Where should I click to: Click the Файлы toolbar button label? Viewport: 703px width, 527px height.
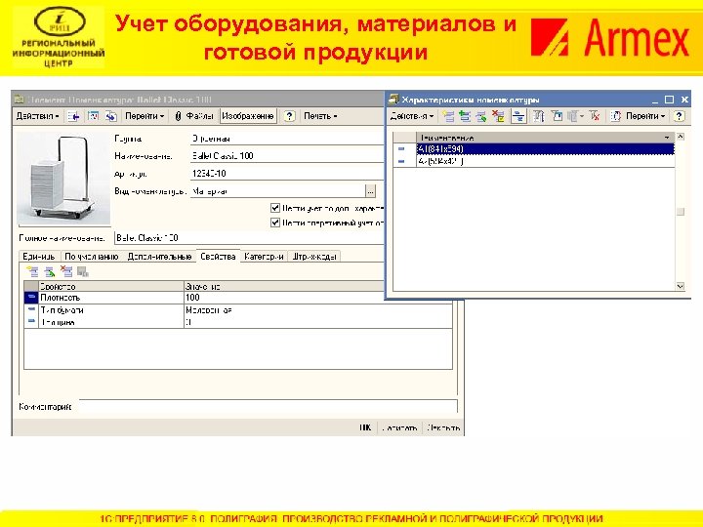[x=199, y=116]
